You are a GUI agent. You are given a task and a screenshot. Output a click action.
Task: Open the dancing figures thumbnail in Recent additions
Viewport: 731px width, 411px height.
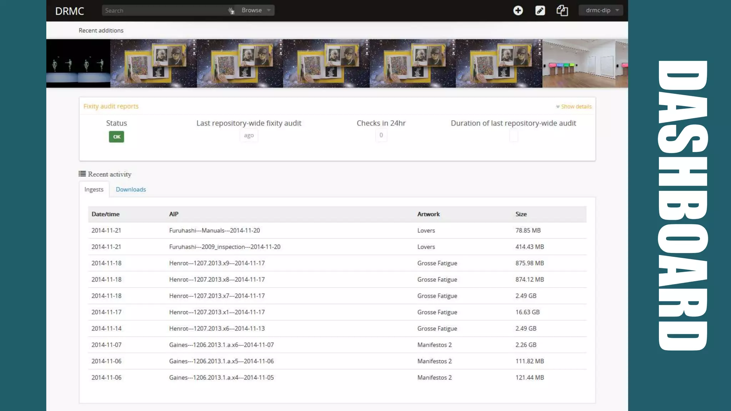[78, 64]
